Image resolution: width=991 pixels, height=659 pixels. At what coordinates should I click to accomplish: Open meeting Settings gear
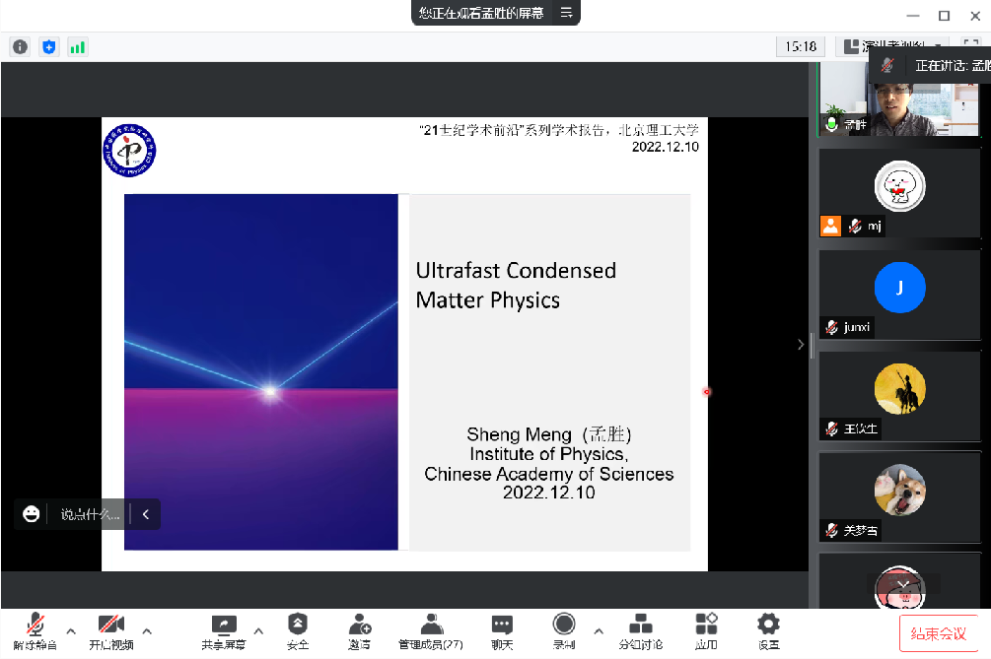768,626
